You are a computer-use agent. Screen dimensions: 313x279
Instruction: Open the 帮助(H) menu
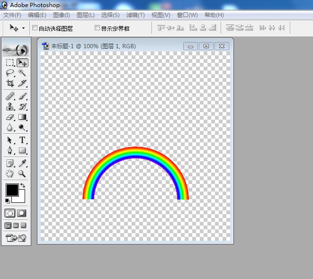(x=214, y=15)
